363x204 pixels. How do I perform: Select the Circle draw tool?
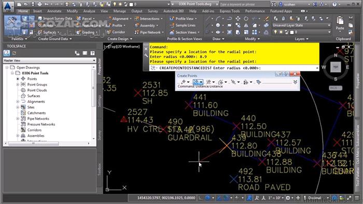(x=218, y=25)
